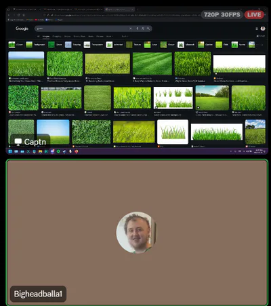Select the Bigheadballa1 user avatar
The width and height of the screenshot is (271, 306).
[x=136, y=233]
